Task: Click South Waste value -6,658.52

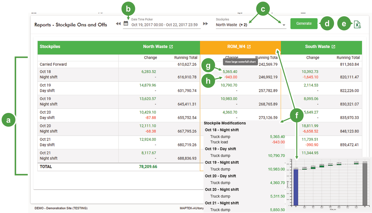Action: pos(310,131)
